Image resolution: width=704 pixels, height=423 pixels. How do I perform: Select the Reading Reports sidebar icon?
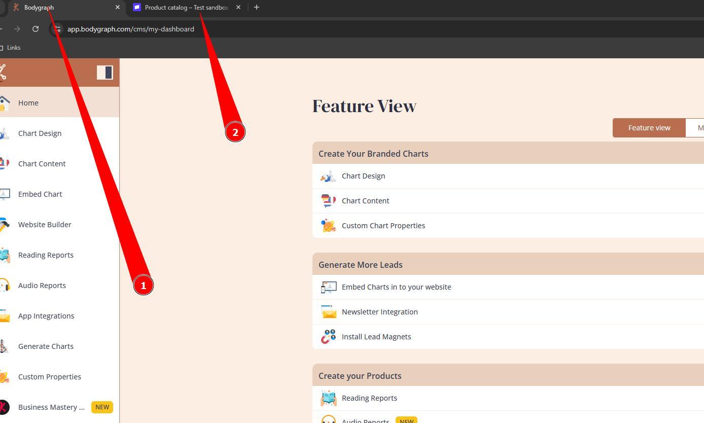5,255
